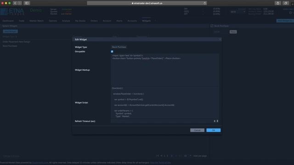Image resolution: width=294 pixels, height=165 pixels.
Task: Click the market data provider link in footer
Action: [40, 163]
